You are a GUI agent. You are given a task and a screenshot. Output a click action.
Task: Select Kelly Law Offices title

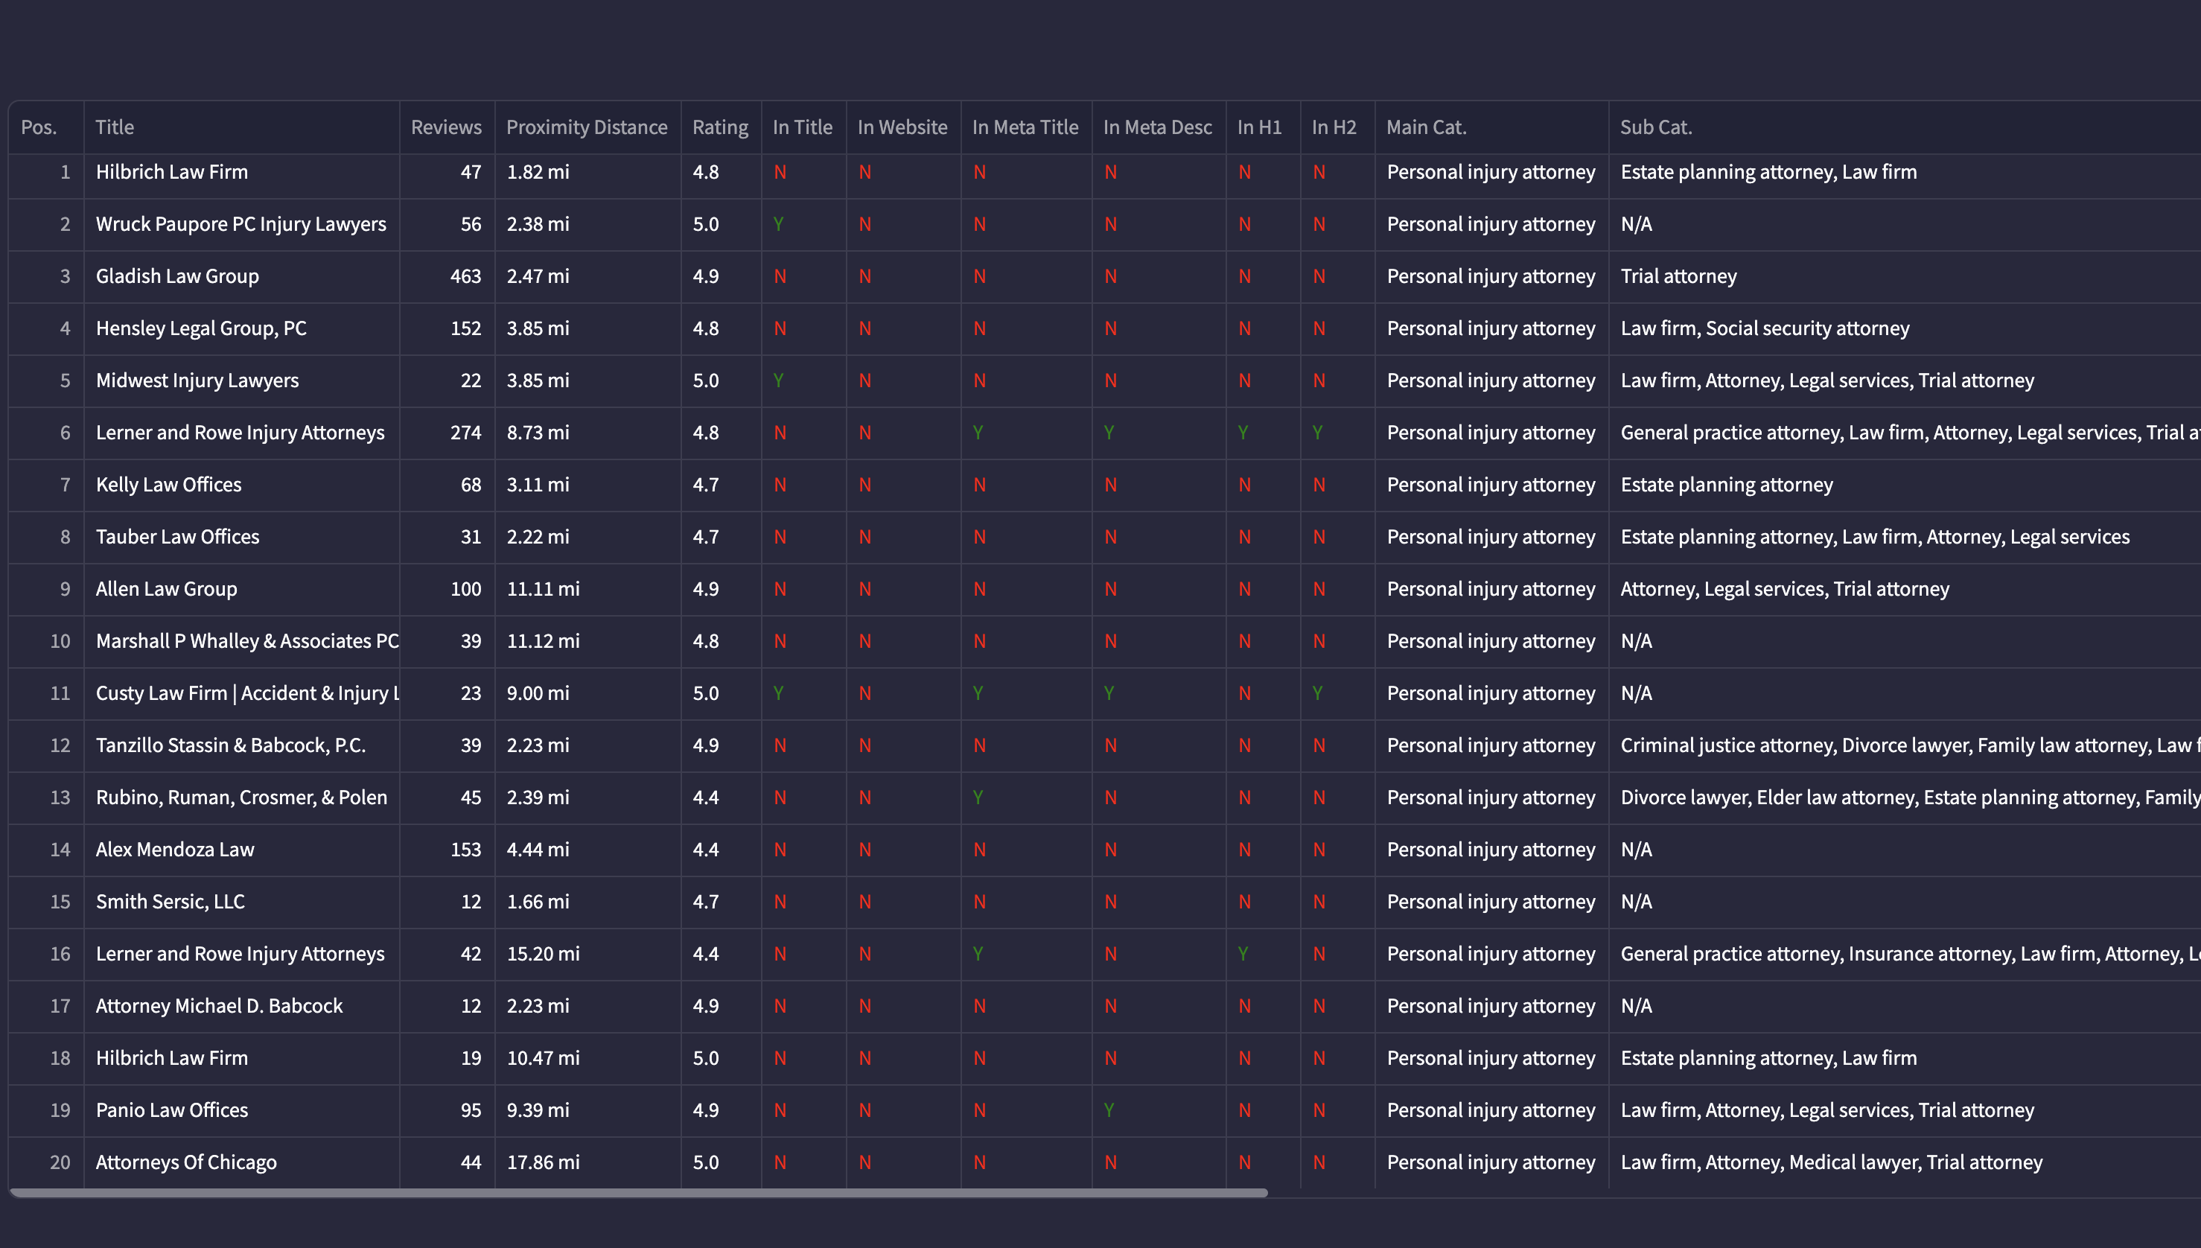169,484
